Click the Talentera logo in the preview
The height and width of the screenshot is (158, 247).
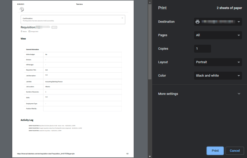coord(22,9)
